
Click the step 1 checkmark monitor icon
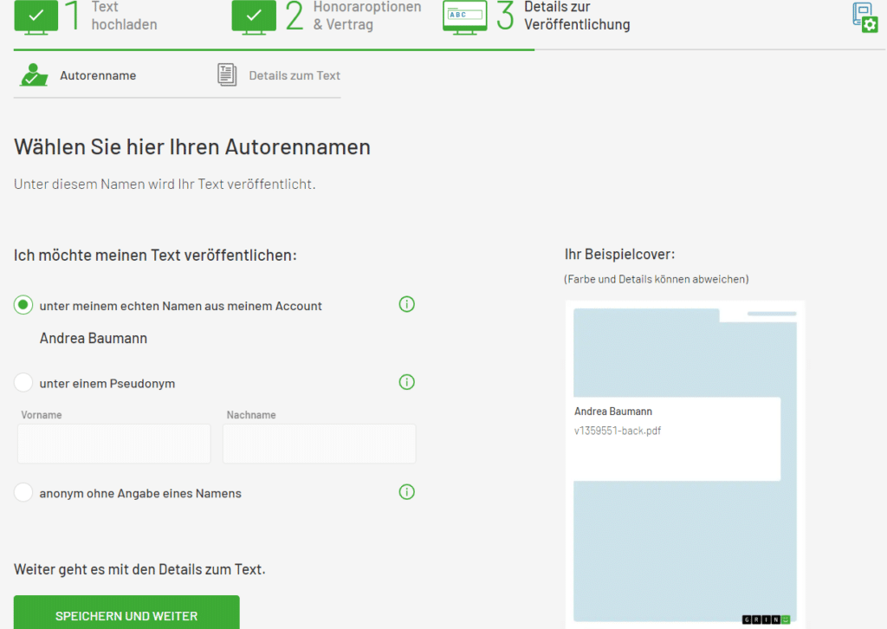(x=36, y=16)
